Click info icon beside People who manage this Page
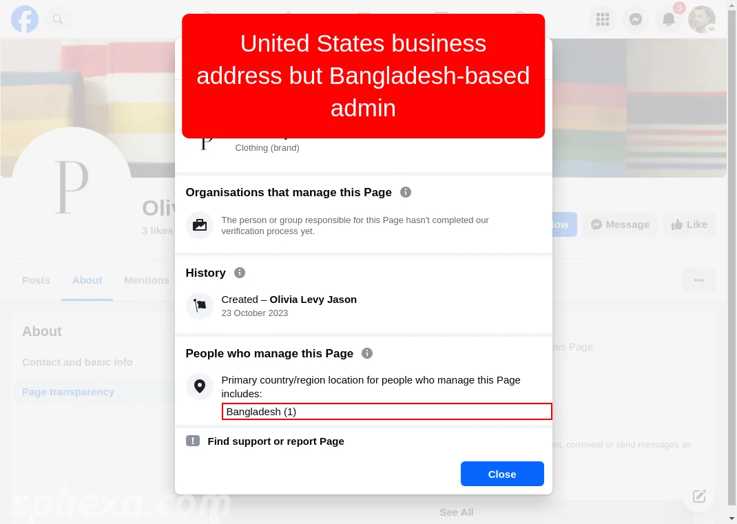 (367, 353)
